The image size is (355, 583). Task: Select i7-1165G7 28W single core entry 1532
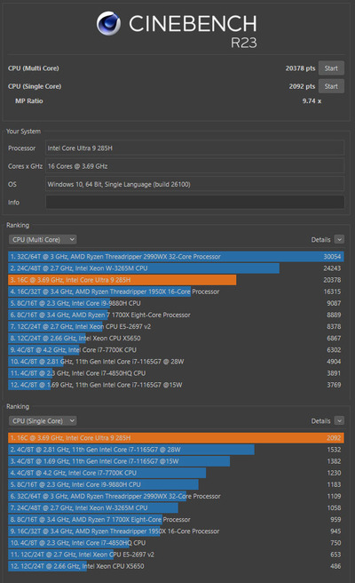(x=176, y=450)
